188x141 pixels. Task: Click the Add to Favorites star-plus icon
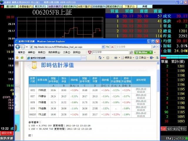[x=22, y=58]
